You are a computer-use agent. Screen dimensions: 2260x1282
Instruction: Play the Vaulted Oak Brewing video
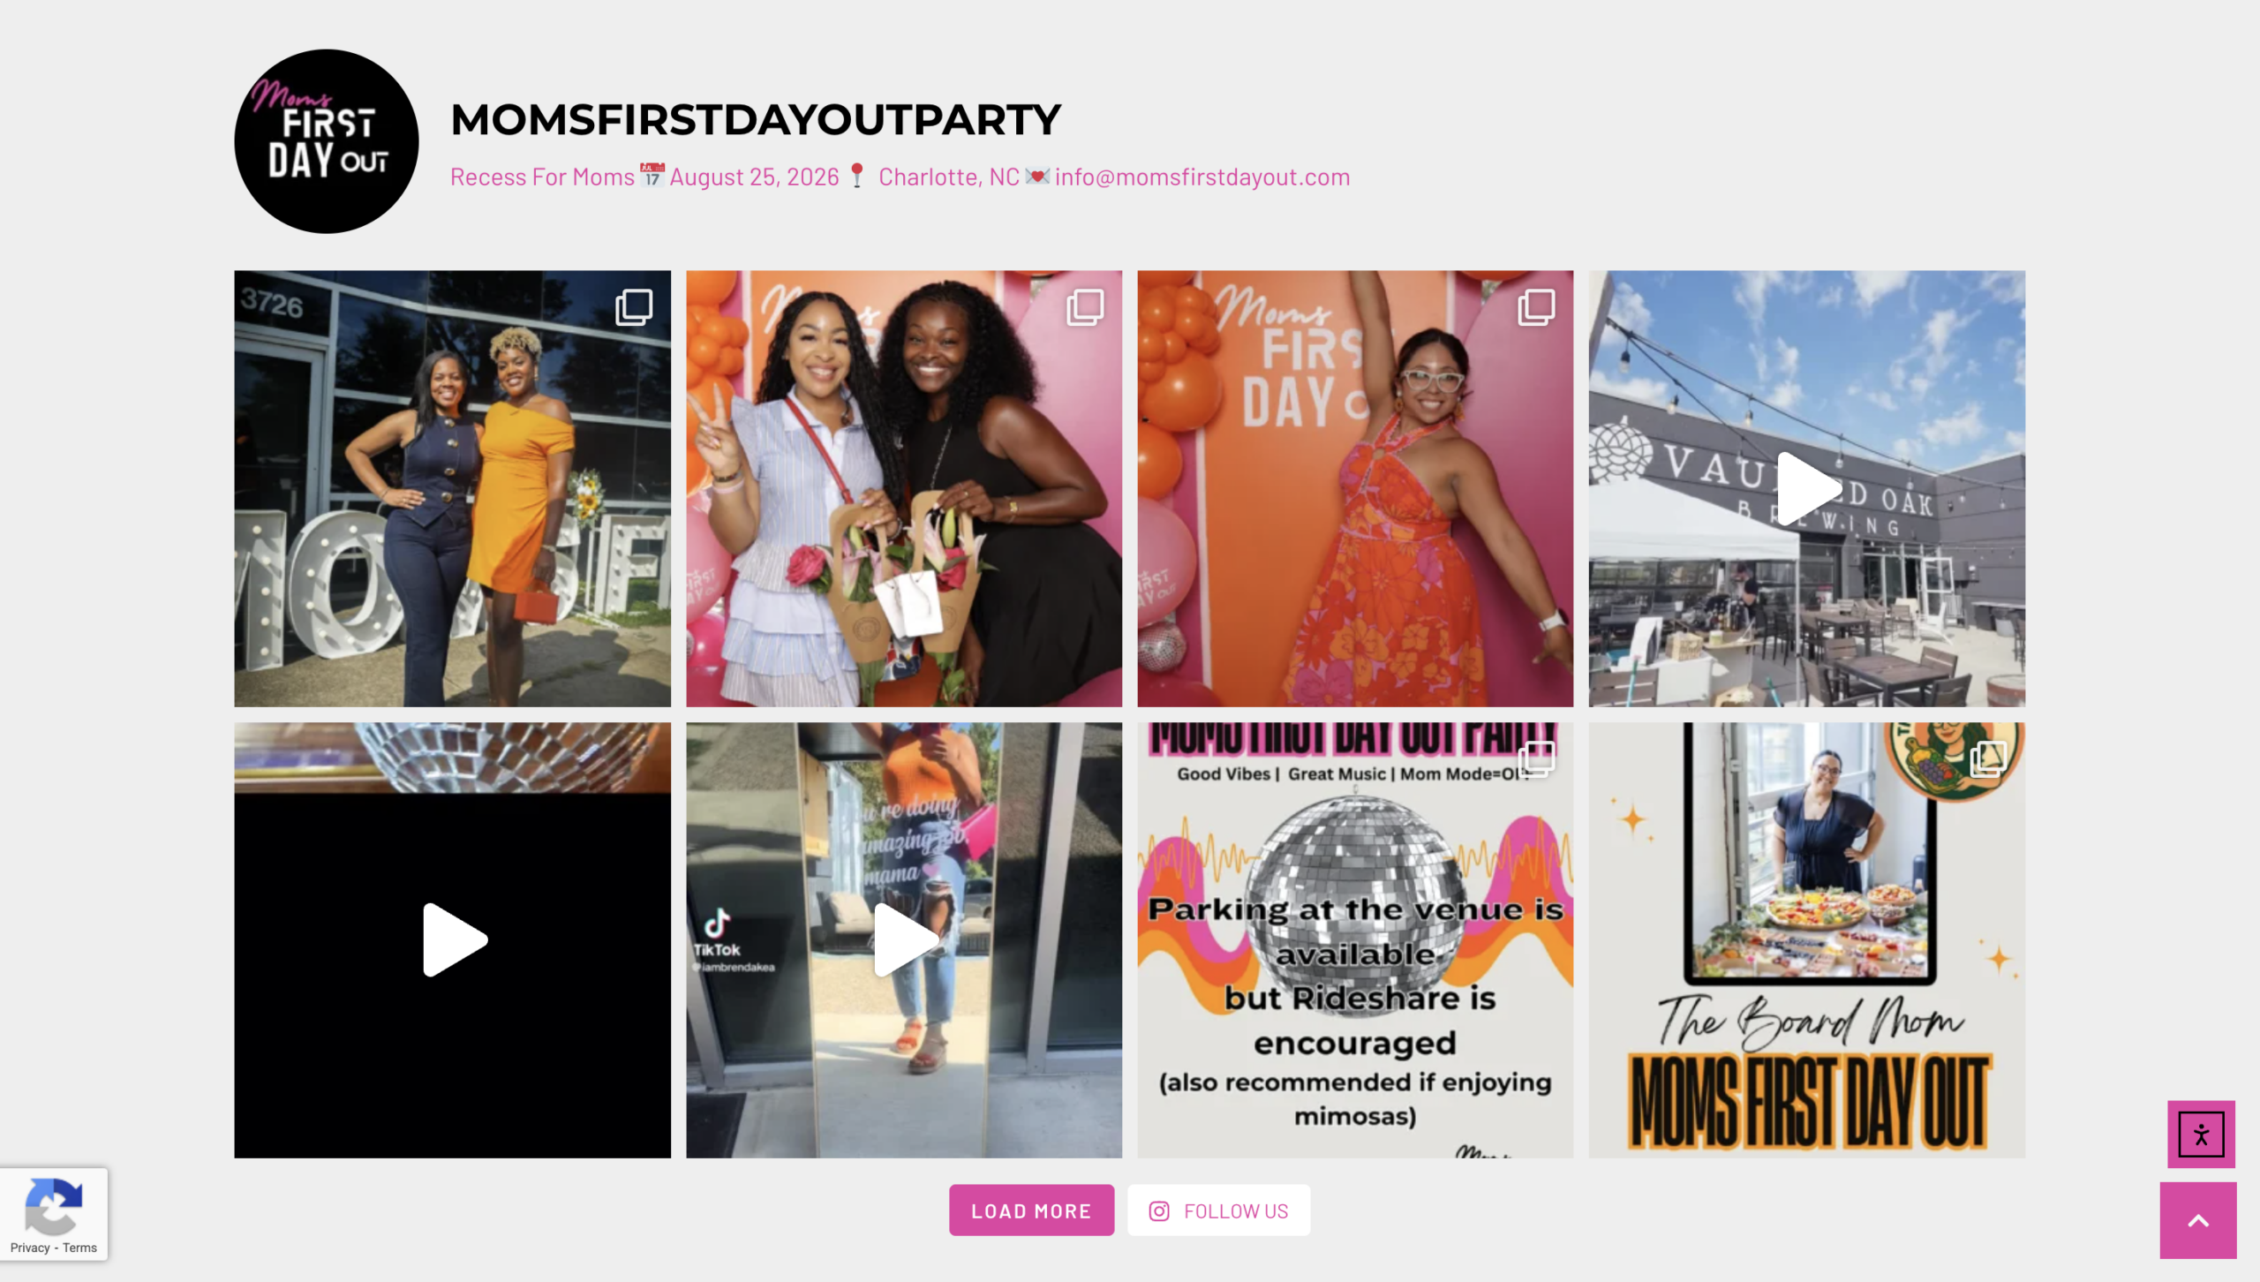pos(1807,488)
